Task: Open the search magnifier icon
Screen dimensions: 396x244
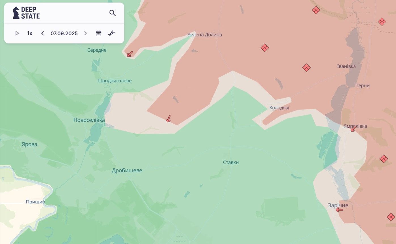Action: (113, 13)
